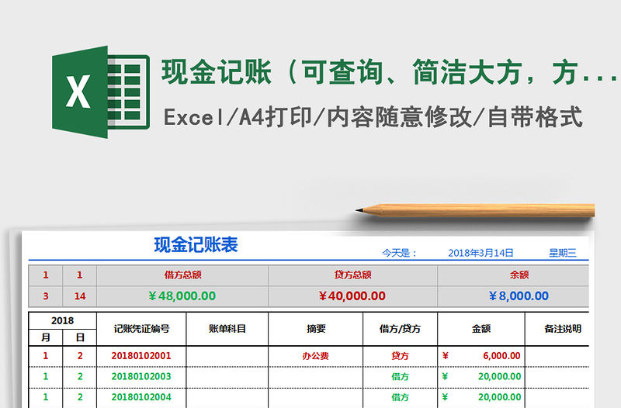Click the 摘要 column header

pyautogui.click(x=316, y=329)
